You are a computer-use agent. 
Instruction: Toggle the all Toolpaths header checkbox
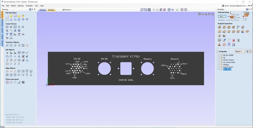point(217,52)
